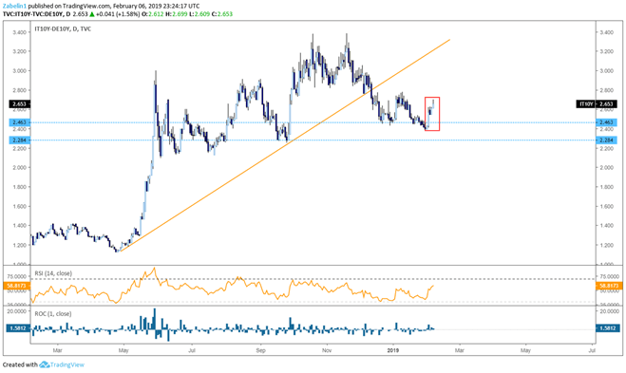Image resolution: width=626 pixels, height=373 pixels.
Task: Select the RSI (14, close) indicator title
Action: pos(53,273)
